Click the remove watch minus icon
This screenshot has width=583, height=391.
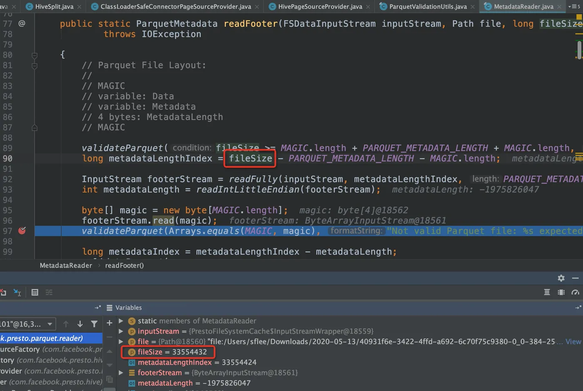[110, 337]
